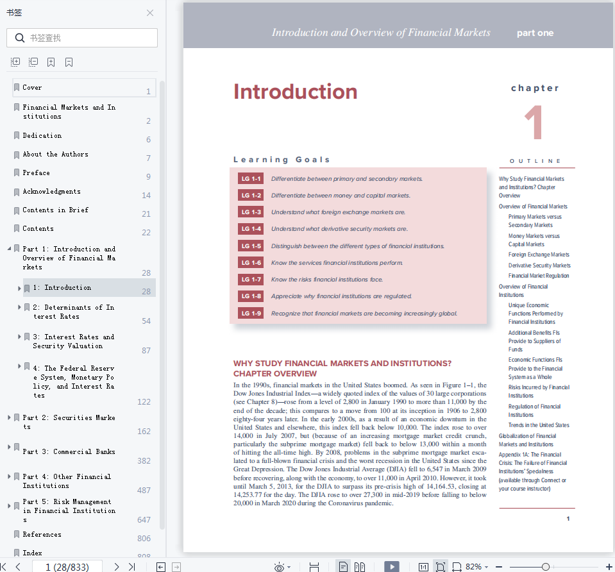Set zoom to actual size 1:1

(424, 567)
